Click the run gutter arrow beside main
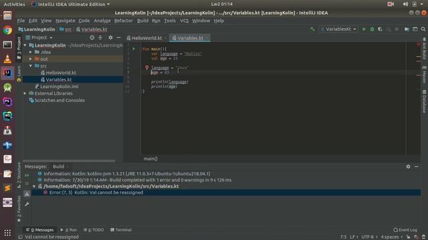The height and width of the screenshot is (240, 428). (134, 49)
